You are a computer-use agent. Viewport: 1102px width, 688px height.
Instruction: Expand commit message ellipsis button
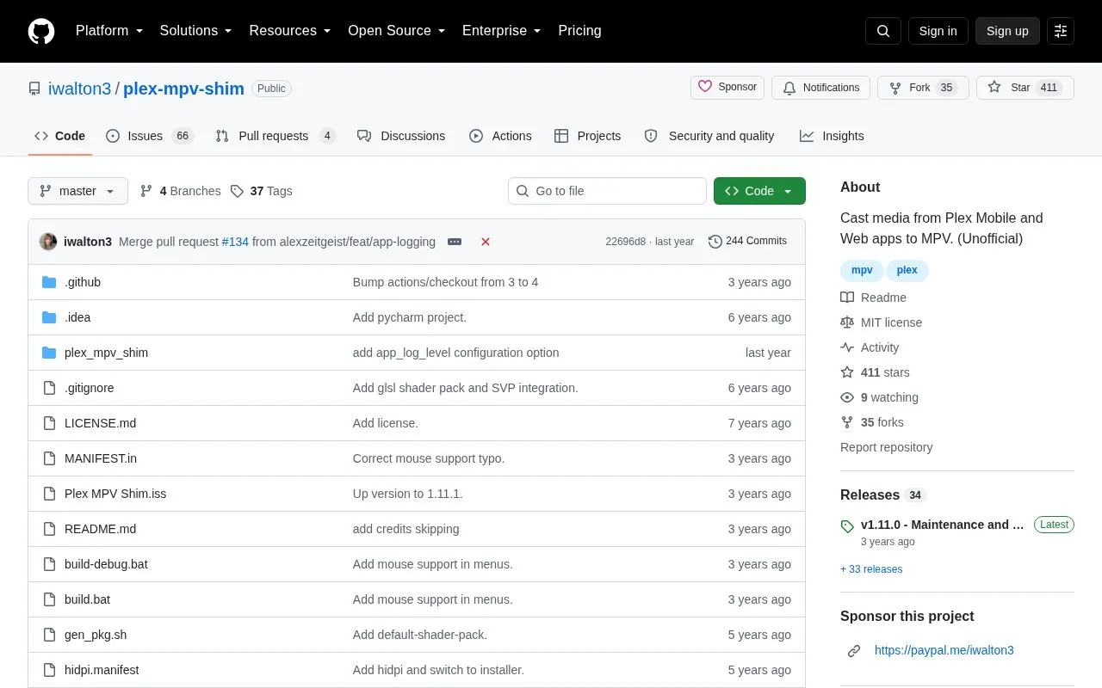click(455, 242)
